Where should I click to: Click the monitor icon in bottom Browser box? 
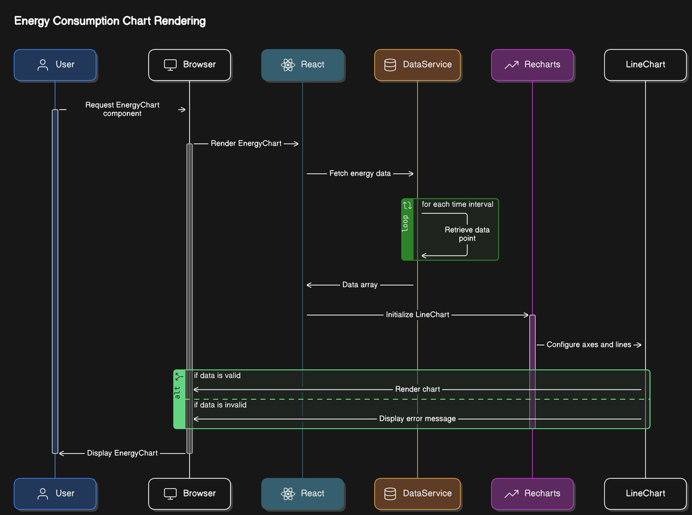(x=171, y=494)
